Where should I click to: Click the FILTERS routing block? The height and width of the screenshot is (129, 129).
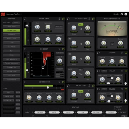[40, 112]
